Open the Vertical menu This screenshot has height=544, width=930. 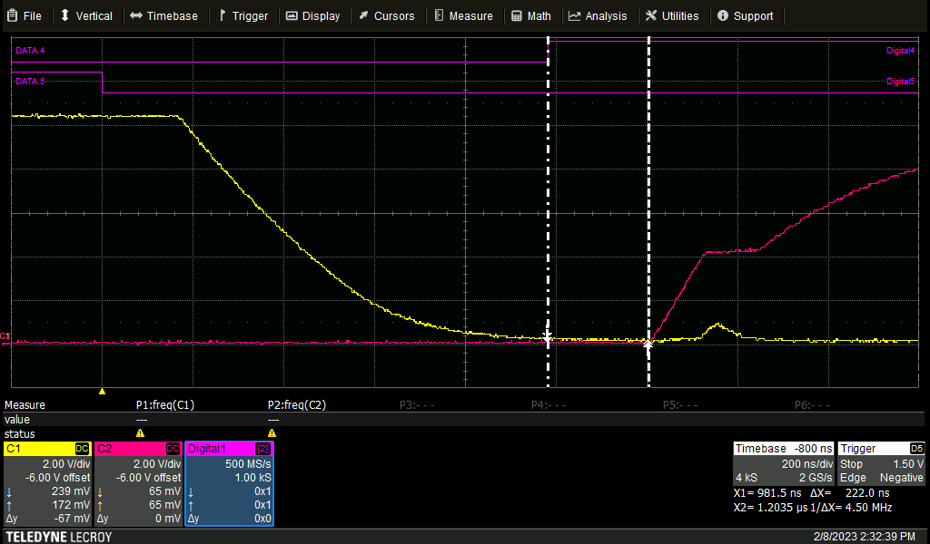click(x=86, y=16)
